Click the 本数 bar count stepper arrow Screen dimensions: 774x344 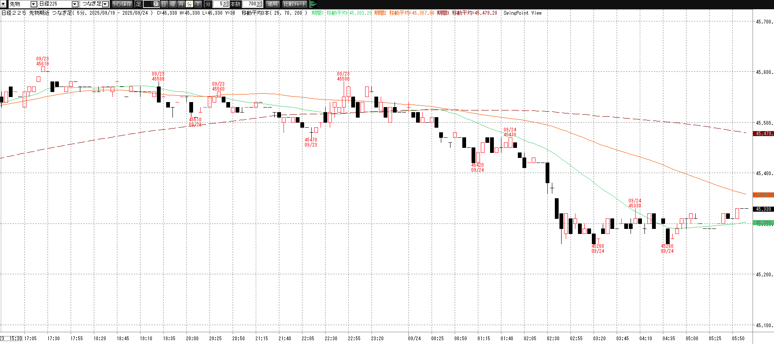pos(259,4)
